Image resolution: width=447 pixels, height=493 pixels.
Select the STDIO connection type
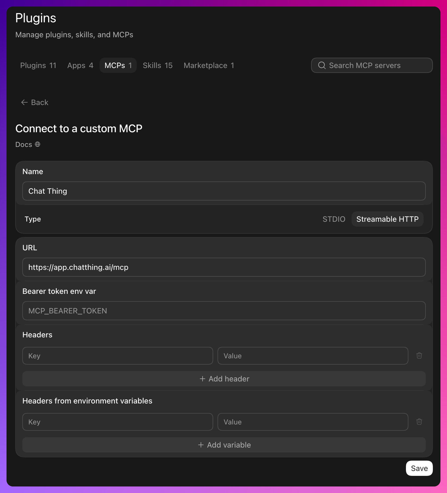click(x=334, y=219)
